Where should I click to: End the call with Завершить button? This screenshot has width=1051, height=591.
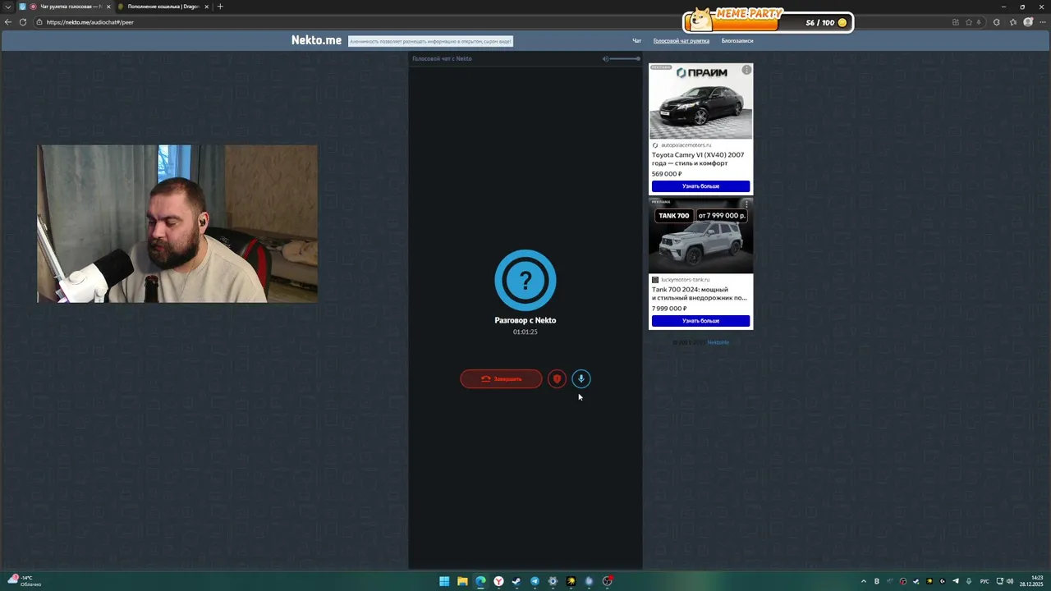[501, 378]
